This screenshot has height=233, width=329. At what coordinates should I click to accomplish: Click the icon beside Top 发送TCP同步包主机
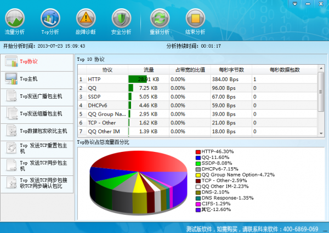click(12, 165)
